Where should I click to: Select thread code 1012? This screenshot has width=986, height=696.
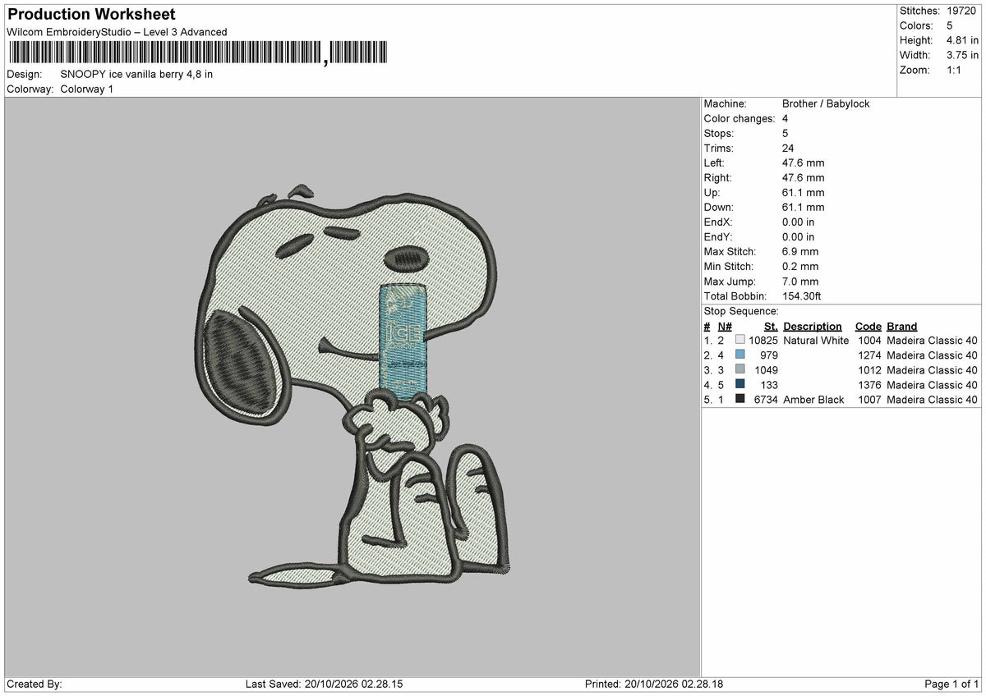tap(869, 370)
